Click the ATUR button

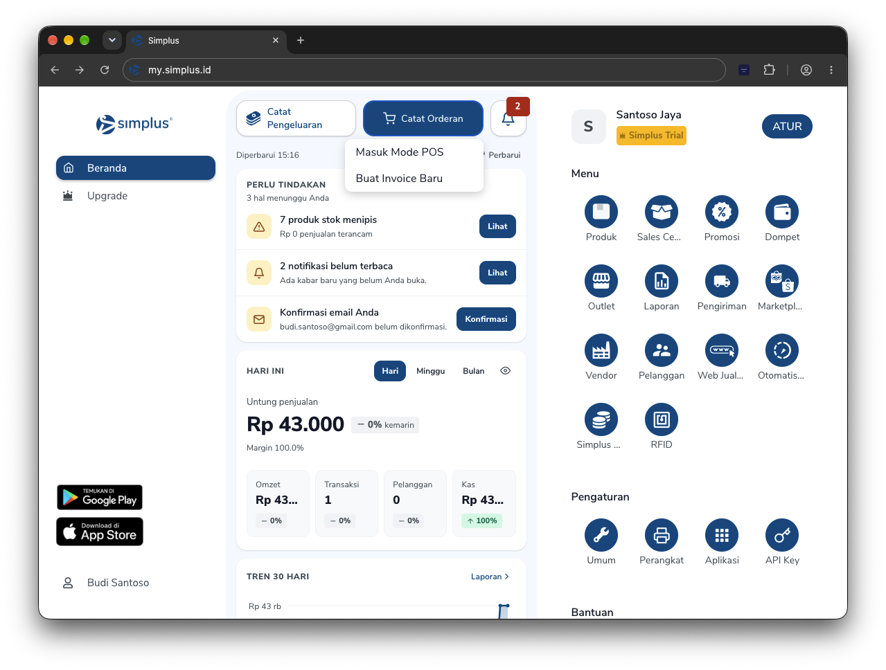[x=787, y=126]
